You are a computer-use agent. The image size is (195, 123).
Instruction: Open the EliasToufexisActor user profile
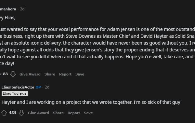coord(18,87)
